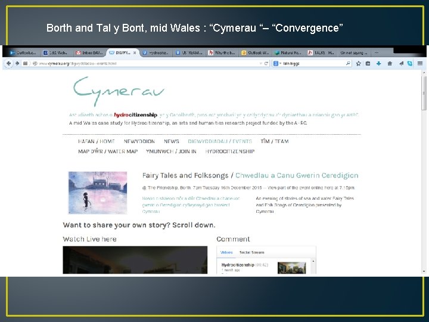Screen dimensions: 429x322
Task: Click the Skype toolbar icon
Action: 409,64
